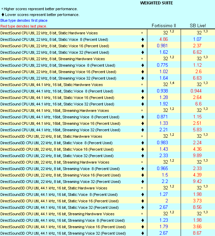Click SB Live! value 1.12
Image resolution: width=215 pixels, height=236 pixels.
[x=197, y=65]
